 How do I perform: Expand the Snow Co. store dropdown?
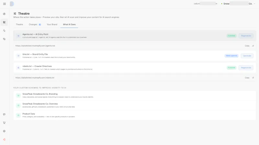pyautogui.click(x=238, y=4)
